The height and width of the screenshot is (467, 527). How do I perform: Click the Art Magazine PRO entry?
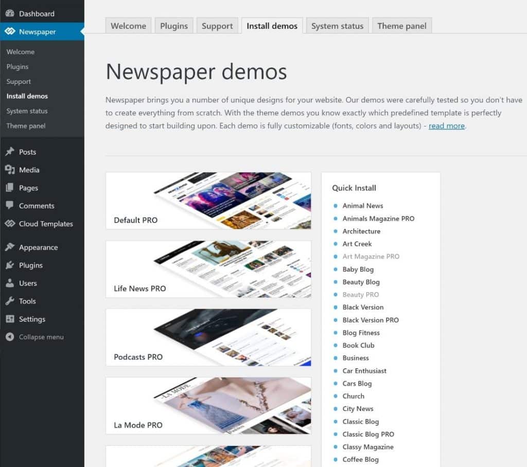(x=371, y=256)
